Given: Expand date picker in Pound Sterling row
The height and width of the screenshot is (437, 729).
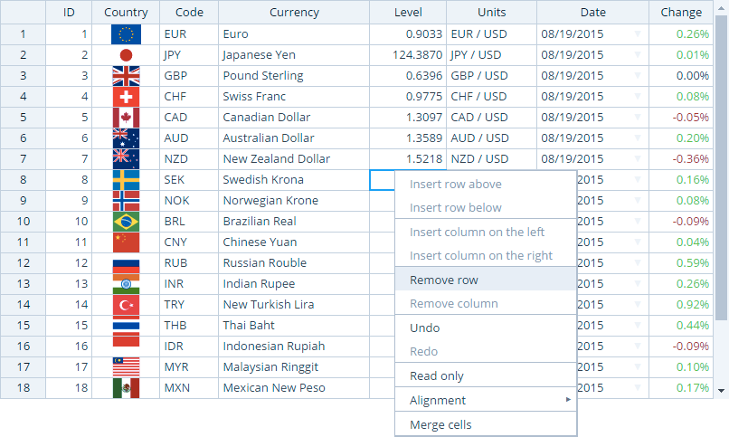Looking at the screenshot, I should pyautogui.click(x=638, y=76).
